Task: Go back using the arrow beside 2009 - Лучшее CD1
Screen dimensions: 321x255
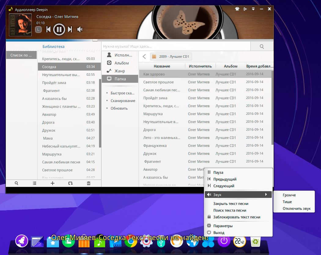Action: (144, 56)
